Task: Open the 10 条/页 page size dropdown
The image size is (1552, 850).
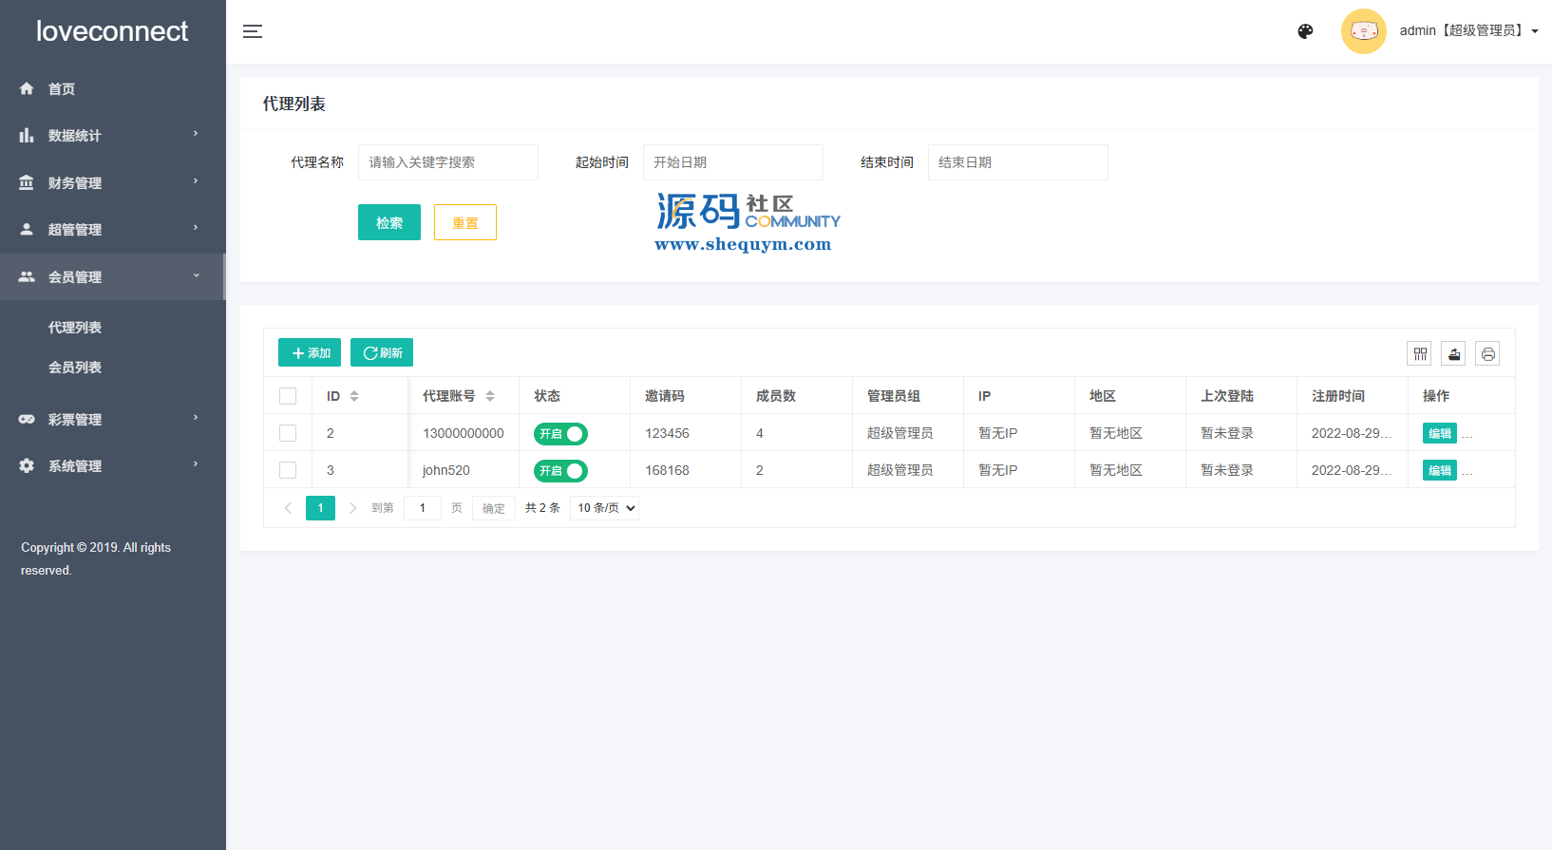Action: (605, 508)
